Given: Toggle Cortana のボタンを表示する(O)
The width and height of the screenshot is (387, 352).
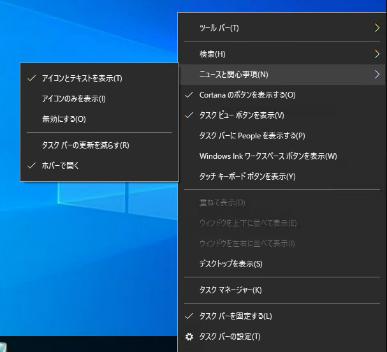Looking at the screenshot, I should click(x=282, y=95).
